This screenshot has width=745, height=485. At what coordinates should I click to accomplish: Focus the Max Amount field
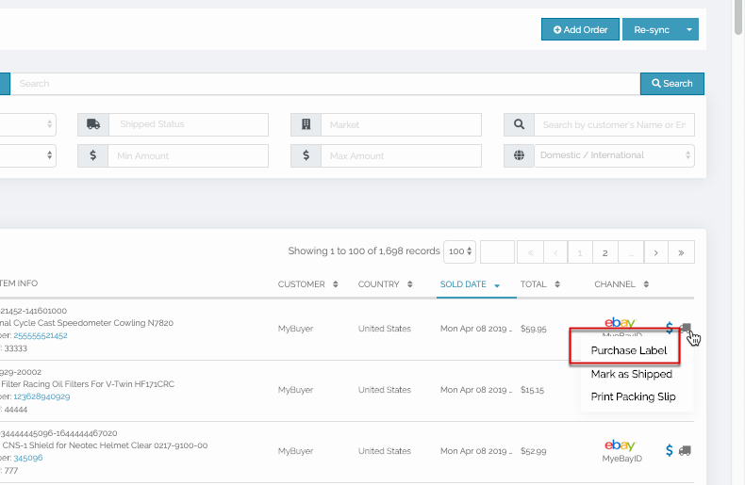point(401,155)
